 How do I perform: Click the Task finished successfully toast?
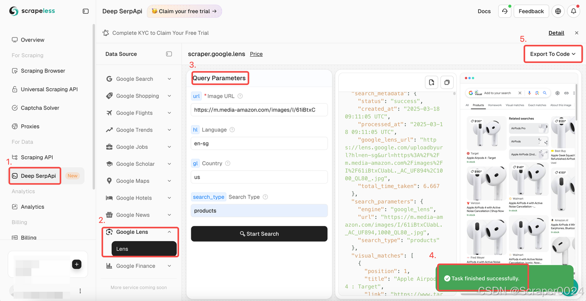pyautogui.click(x=505, y=278)
